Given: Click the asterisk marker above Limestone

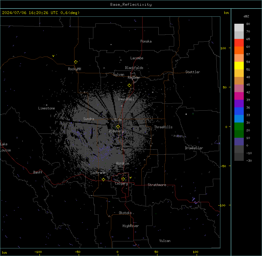Looking at the screenshot, I should [x=47, y=105].
